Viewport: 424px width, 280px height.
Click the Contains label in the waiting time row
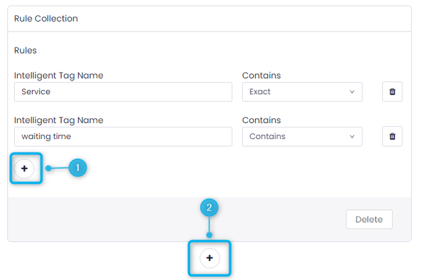click(261, 120)
